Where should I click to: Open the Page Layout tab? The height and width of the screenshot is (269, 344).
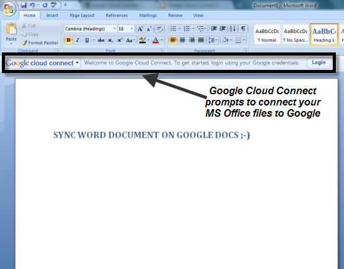(82, 16)
